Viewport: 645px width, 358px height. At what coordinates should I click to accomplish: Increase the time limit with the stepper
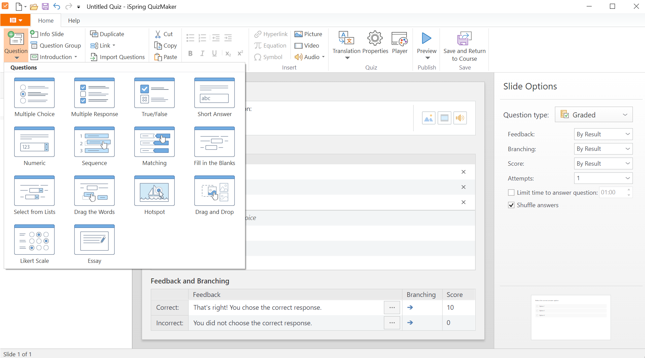tap(629, 190)
